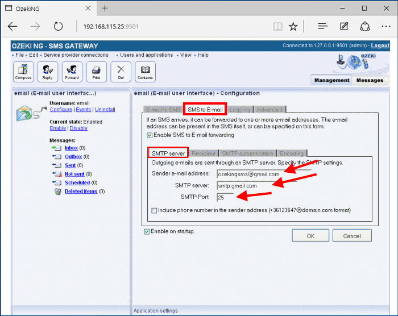
Task: Click the OK button
Action: 310,236
